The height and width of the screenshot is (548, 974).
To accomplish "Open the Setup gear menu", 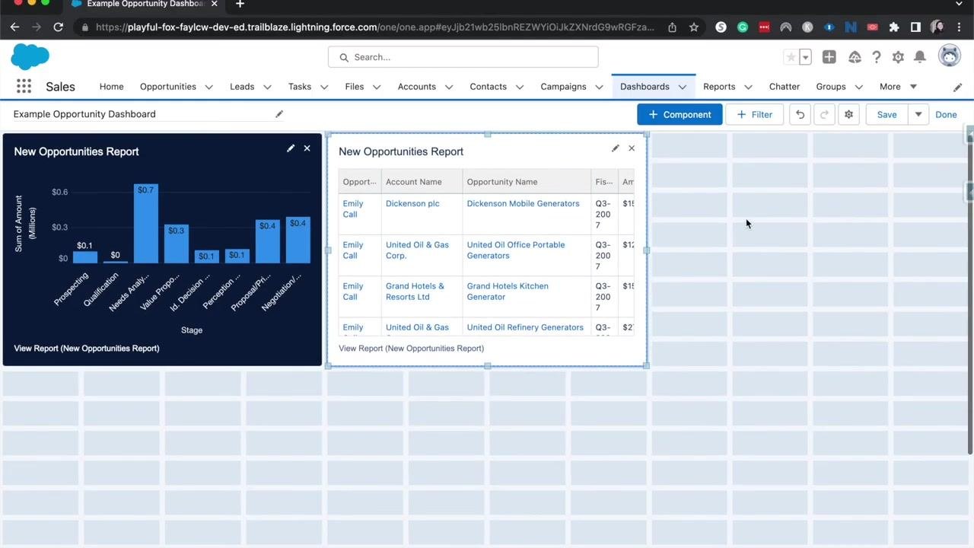I will click(898, 57).
